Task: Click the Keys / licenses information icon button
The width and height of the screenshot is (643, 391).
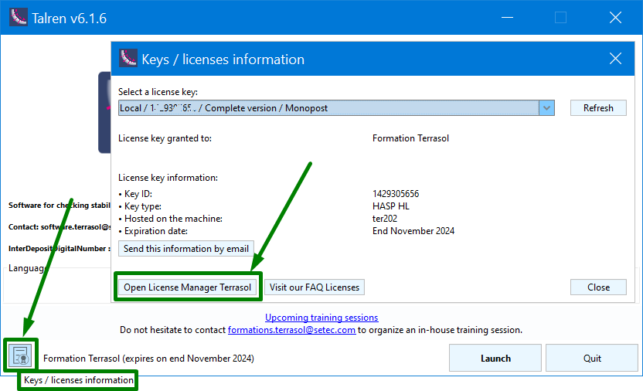Action: pyautogui.click(x=20, y=355)
